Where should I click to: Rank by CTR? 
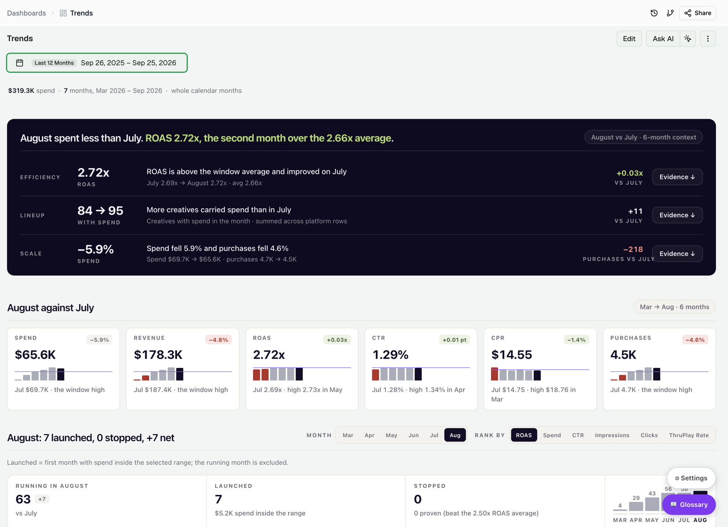[x=578, y=435]
